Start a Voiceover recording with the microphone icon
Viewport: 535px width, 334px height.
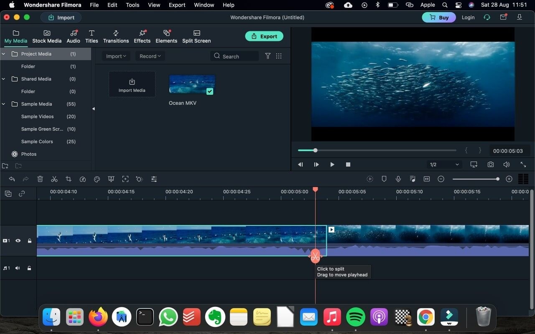click(x=398, y=179)
